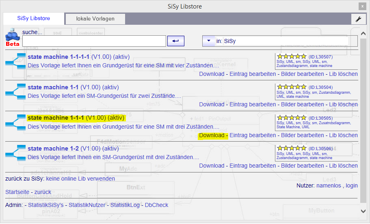Viewport: 370px width, 224px height.
Task: Select the SiSy Libstore tab
Action: (34, 19)
